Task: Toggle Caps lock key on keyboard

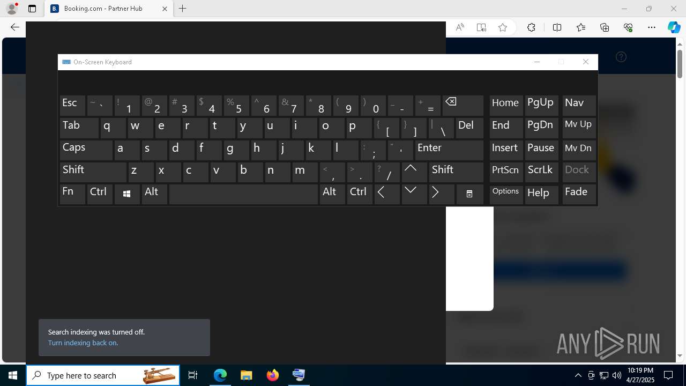Action: pyautogui.click(x=86, y=150)
